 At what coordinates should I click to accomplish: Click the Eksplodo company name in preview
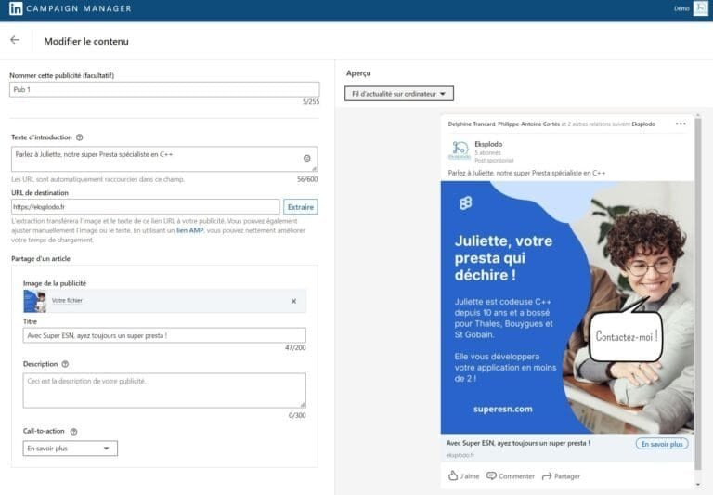[488, 144]
